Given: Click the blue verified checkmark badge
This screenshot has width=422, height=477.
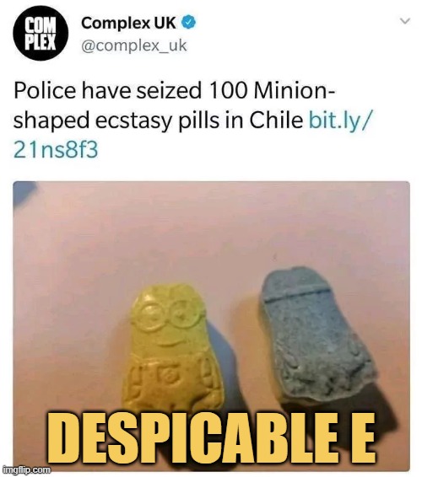Looking at the screenshot, I should coord(189,22).
